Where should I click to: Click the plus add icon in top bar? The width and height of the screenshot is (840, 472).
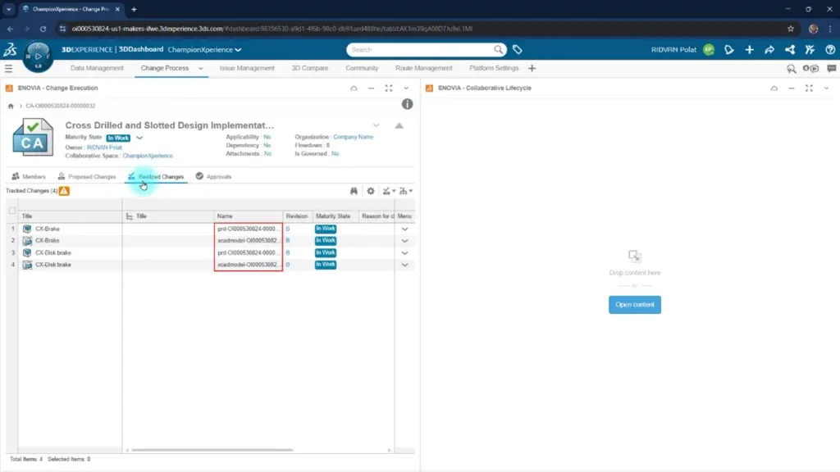pyautogui.click(x=749, y=50)
